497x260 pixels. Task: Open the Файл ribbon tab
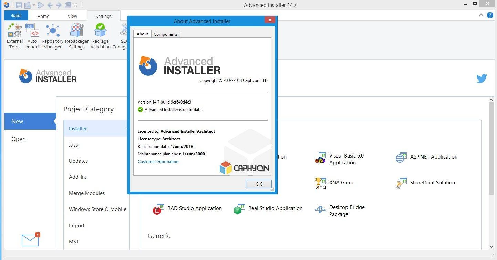(16, 15)
